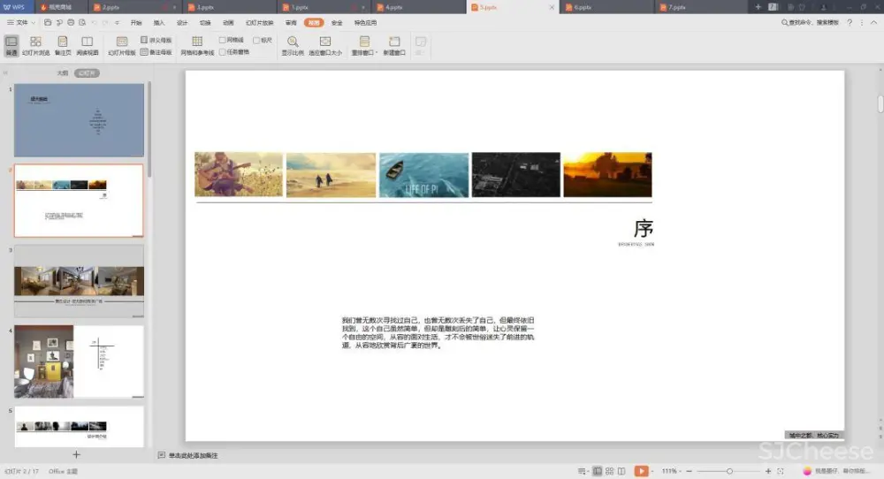
Task: Open the File (文件) menu dropdown
Action: (21, 23)
